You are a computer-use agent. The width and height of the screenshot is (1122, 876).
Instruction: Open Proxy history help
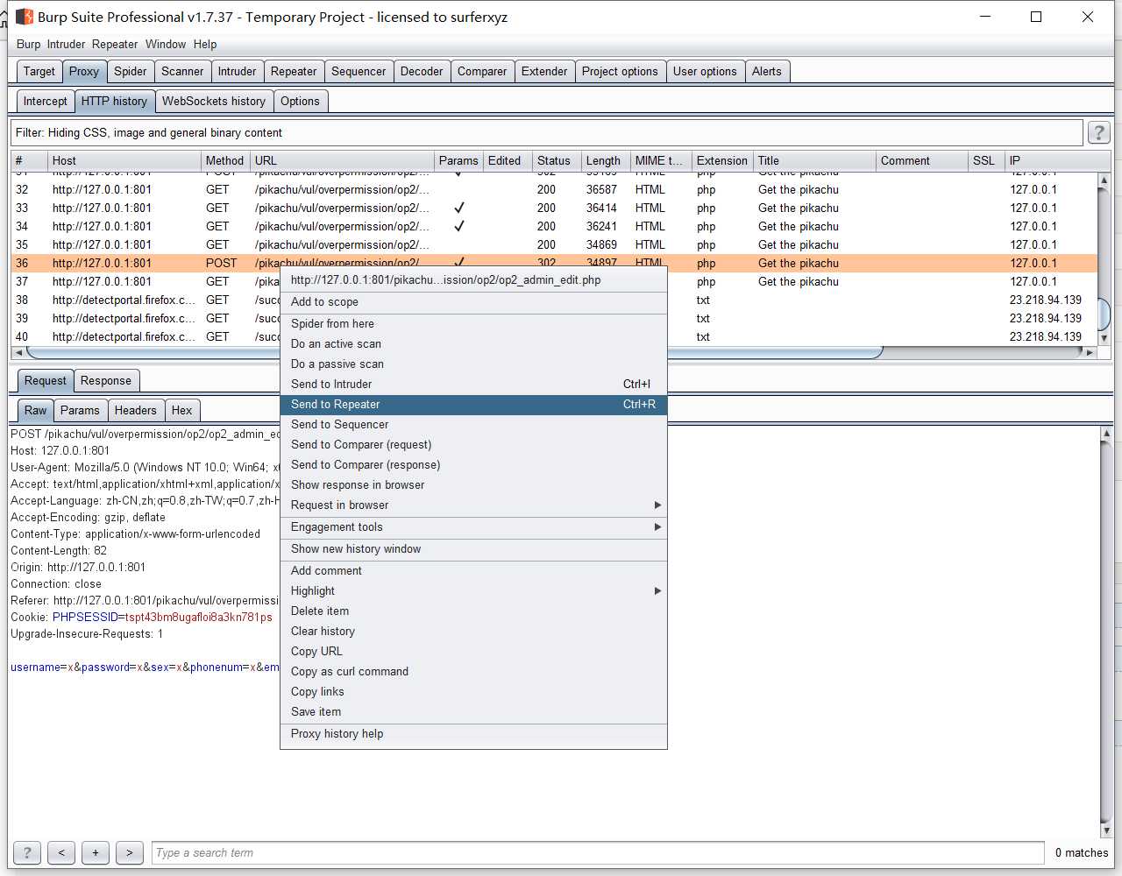473,733
